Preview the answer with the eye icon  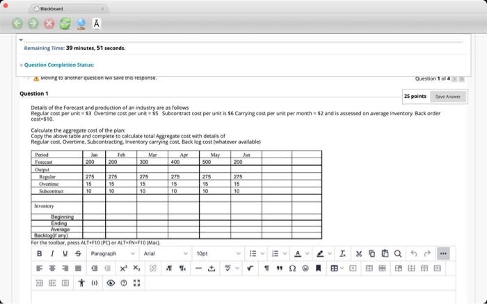pyautogui.click(x=111, y=283)
